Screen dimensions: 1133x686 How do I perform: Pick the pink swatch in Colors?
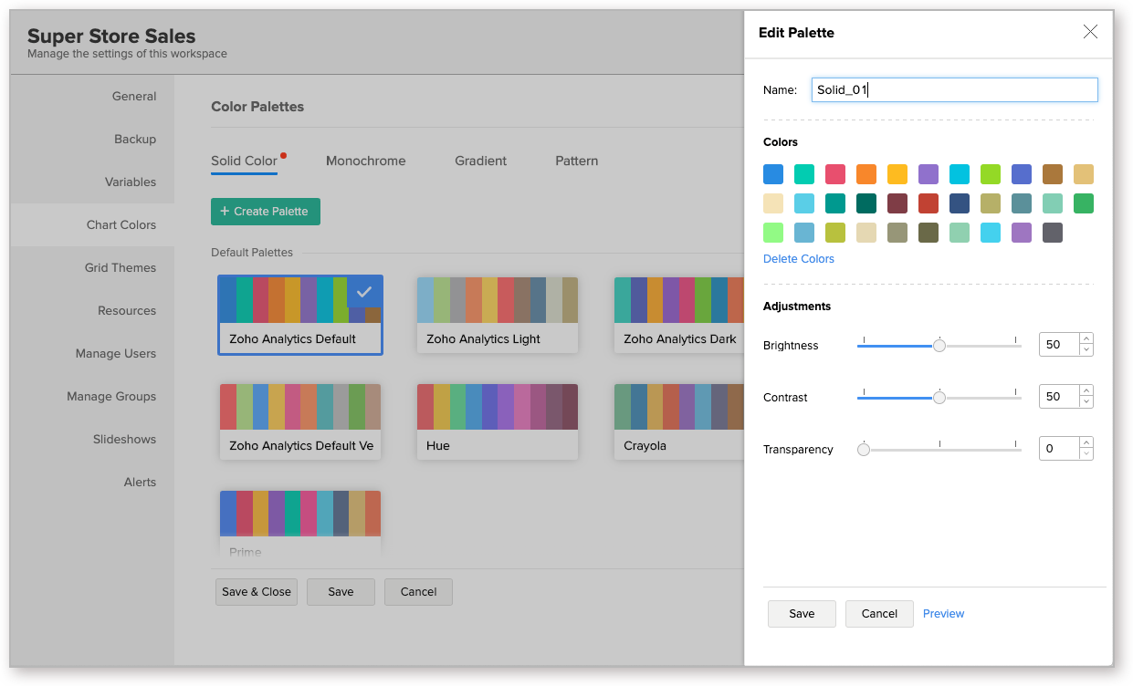click(x=835, y=174)
